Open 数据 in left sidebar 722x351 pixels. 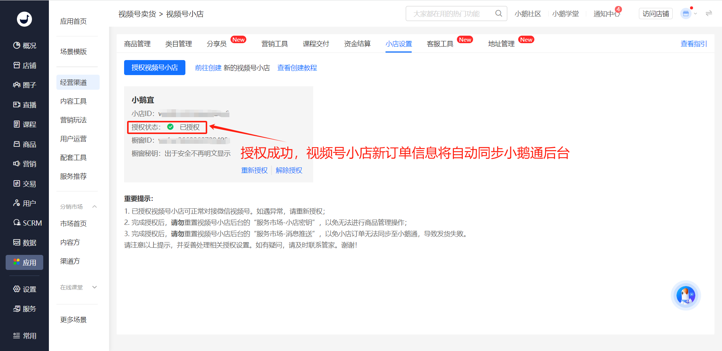coord(24,243)
